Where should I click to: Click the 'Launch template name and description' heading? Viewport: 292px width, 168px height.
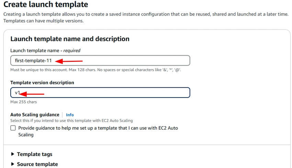[x=70, y=39]
